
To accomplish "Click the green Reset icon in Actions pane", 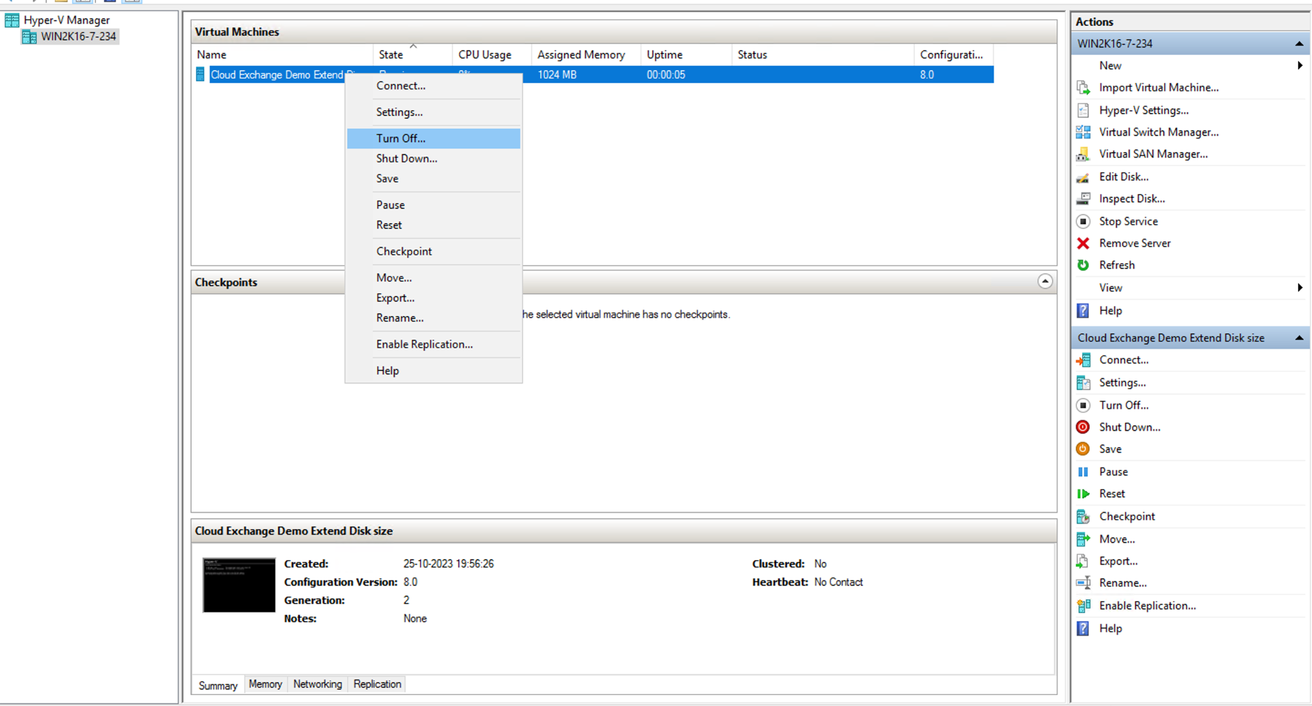I will click(1083, 494).
